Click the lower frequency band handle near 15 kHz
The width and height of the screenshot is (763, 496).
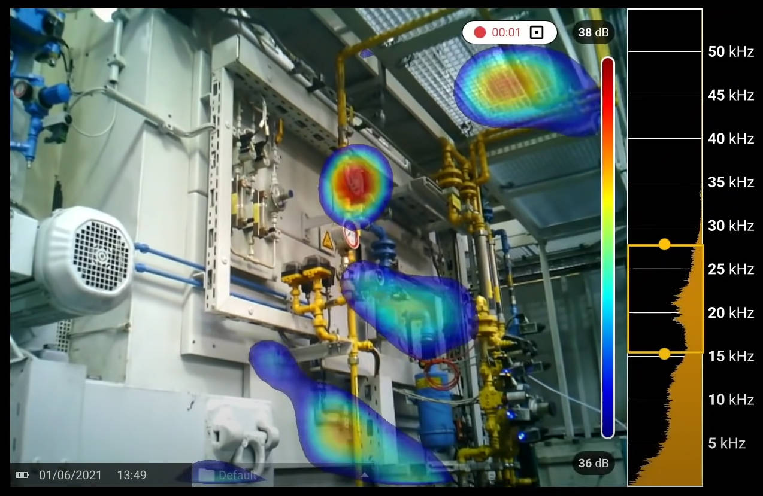click(x=664, y=354)
